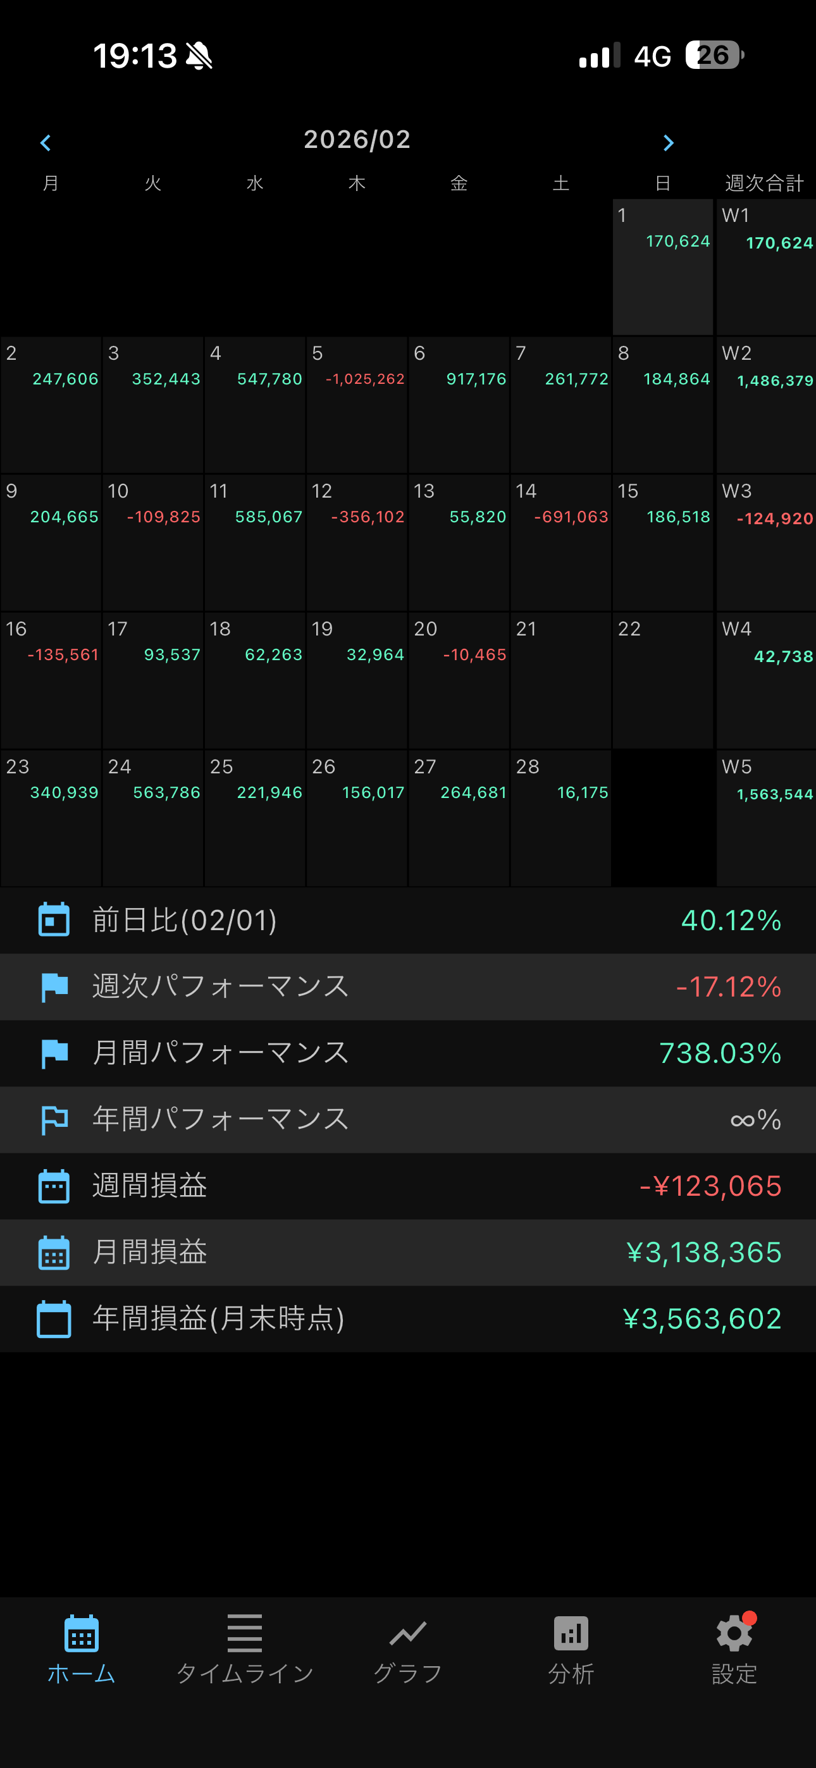Open the W2 weekly total 1,486,379
Screen dimensions: 816x1768
[766, 403]
